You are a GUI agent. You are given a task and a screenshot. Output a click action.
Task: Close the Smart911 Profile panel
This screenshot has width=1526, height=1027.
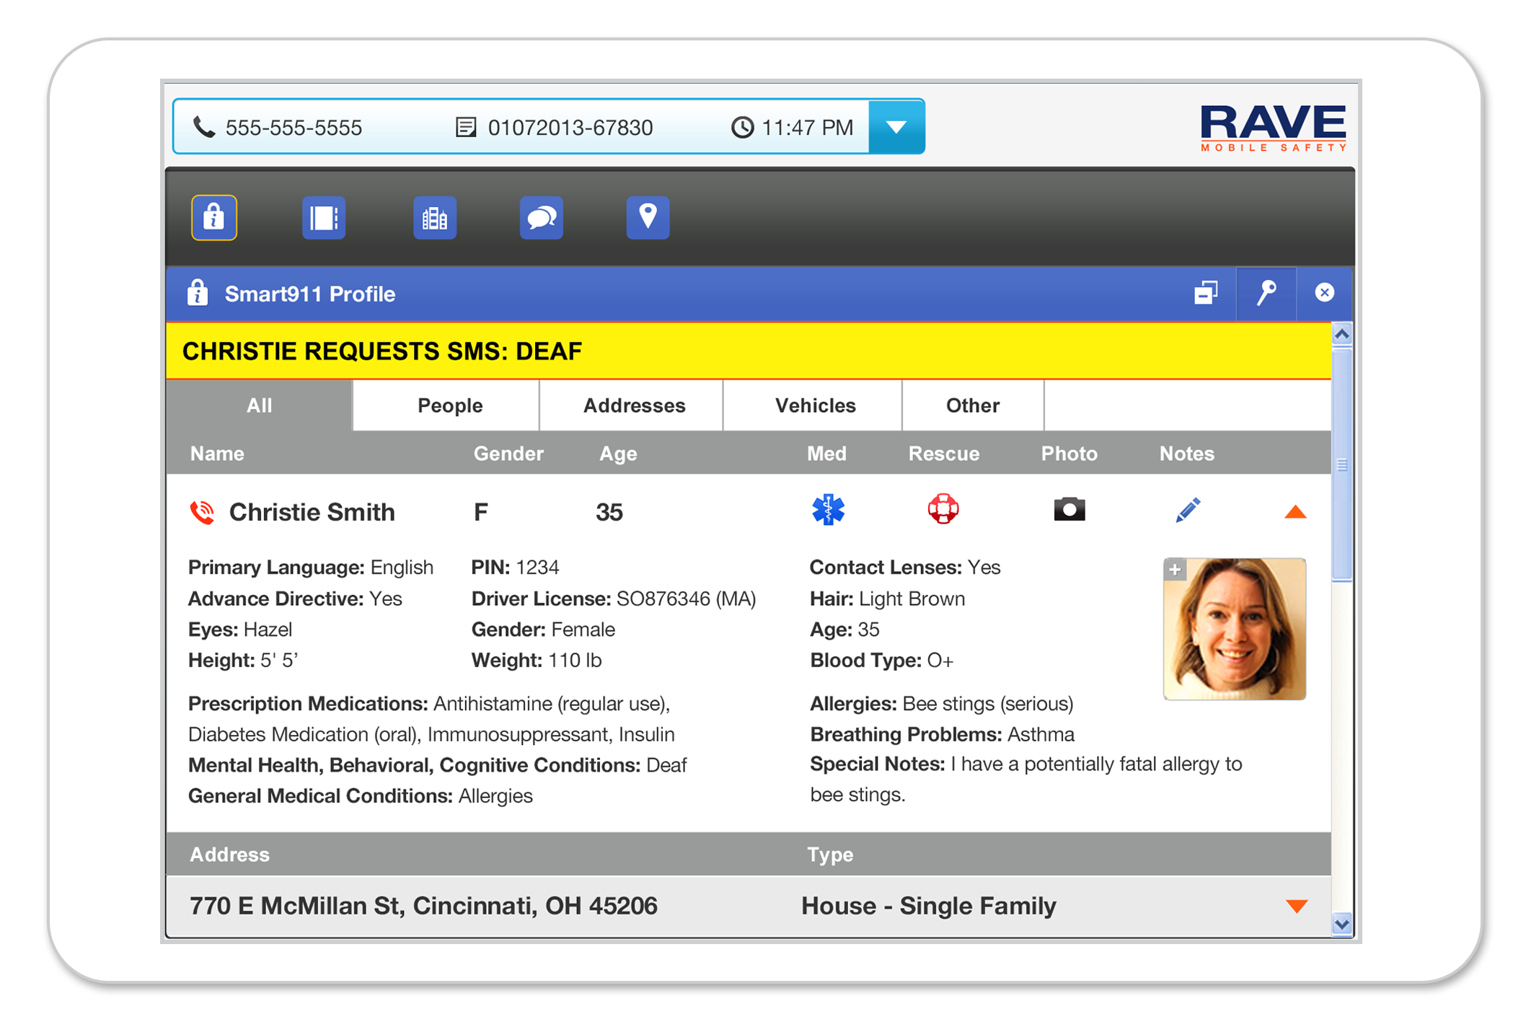1324,293
